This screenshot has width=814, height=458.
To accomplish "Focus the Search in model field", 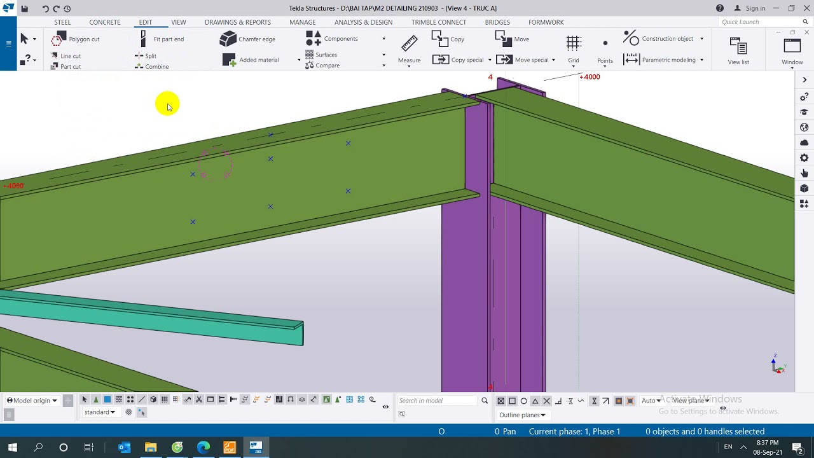I will click(x=437, y=401).
